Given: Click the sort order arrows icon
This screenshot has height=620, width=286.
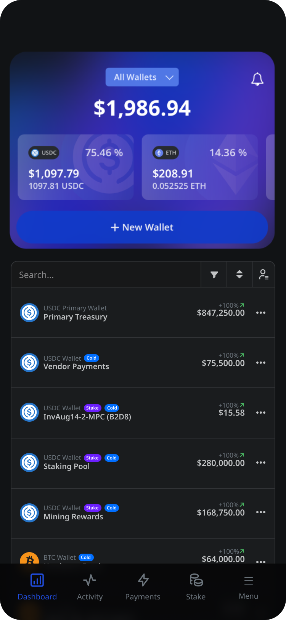Looking at the screenshot, I should click(x=239, y=275).
